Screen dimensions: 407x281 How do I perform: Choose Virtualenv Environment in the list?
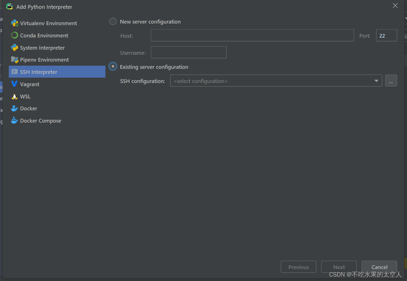(57, 23)
